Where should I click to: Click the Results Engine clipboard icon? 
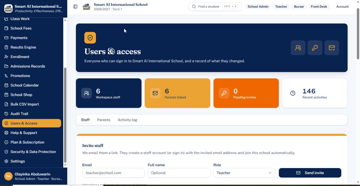[6, 47]
